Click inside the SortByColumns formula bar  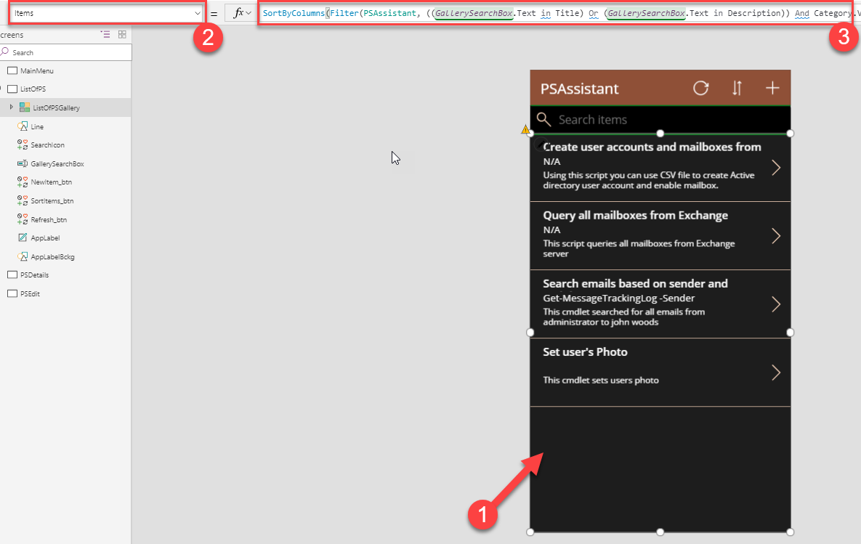click(x=557, y=13)
